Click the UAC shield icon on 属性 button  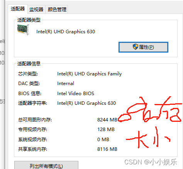pos(136,47)
